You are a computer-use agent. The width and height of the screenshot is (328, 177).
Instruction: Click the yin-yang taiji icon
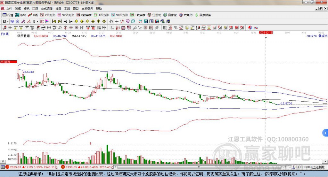[x=250, y=28]
